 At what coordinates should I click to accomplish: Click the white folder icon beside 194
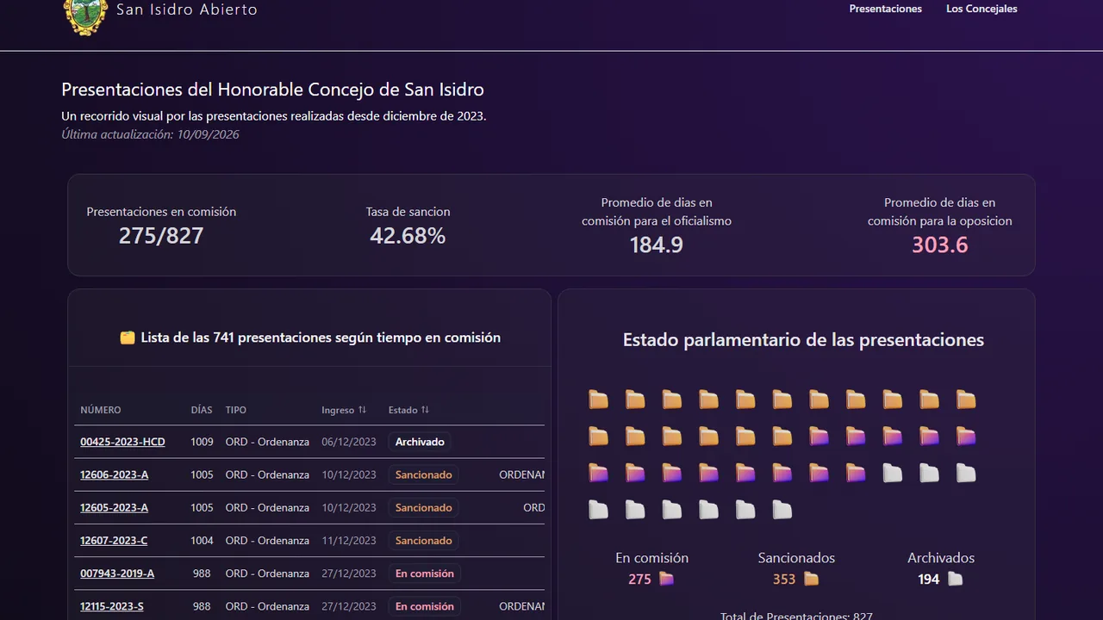955,579
